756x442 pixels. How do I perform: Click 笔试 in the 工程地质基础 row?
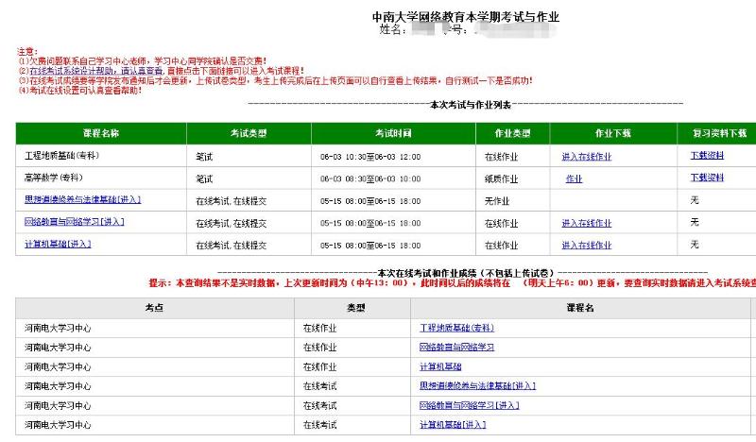pos(204,157)
